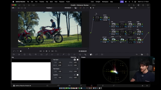
Task: Open the Timeline 2 dropdown
Action: pos(50,8)
